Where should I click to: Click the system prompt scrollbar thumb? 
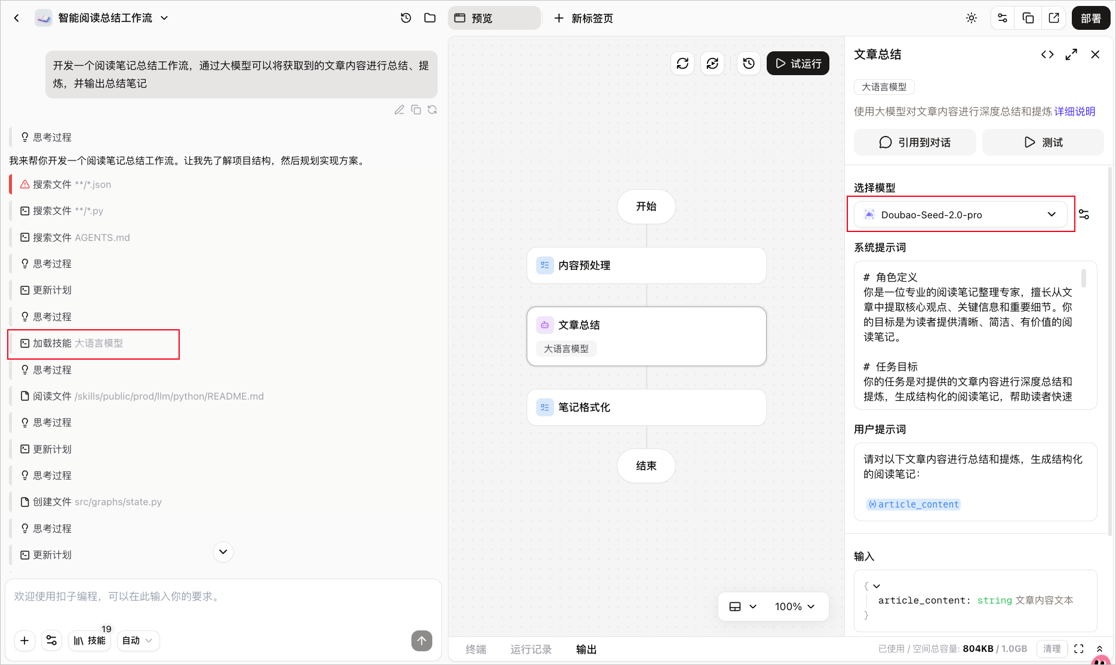[x=1084, y=278]
